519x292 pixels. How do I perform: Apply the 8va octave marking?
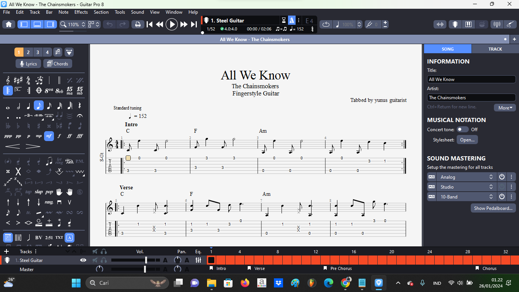[49, 90]
